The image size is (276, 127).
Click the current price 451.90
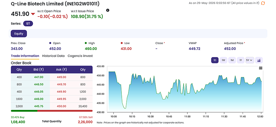click(x=20, y=14)
